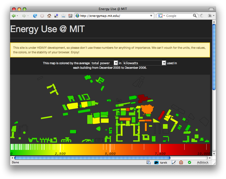Open the session save status bar icon
Viewport: 226px width, 179px height.
[x=149, y=162]
